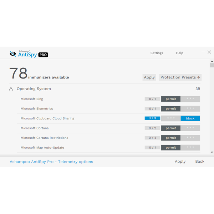The width and height of the screenshot is (214, 214).
Task: Set Clipboard Cloud Sharing to permit
Action: click(171, 118)
